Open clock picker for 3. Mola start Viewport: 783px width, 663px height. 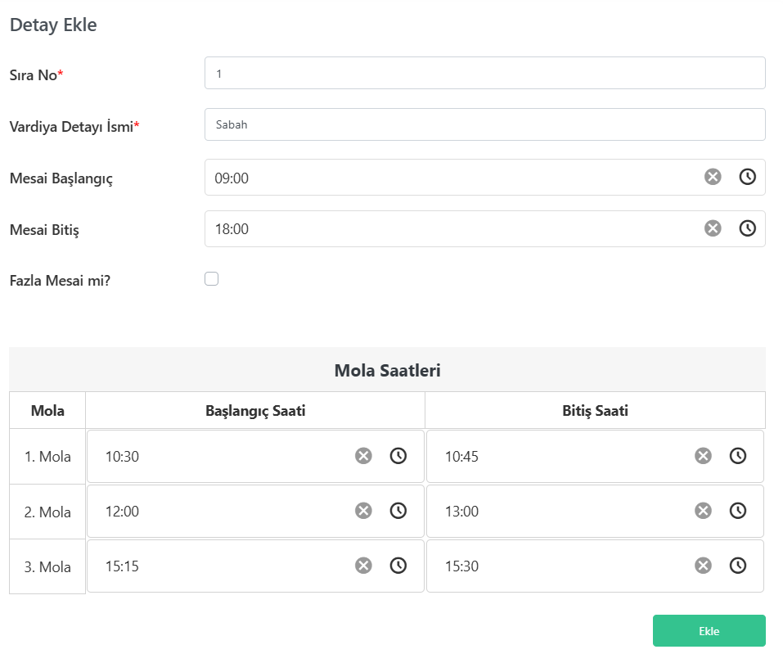pos(398,566)
